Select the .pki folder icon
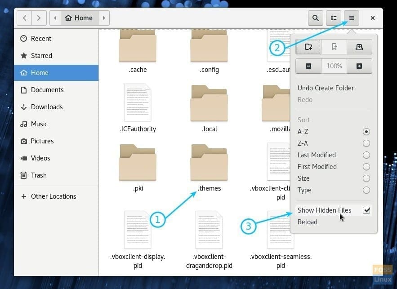This screenshot has width=397, height=289. [138, 162]
